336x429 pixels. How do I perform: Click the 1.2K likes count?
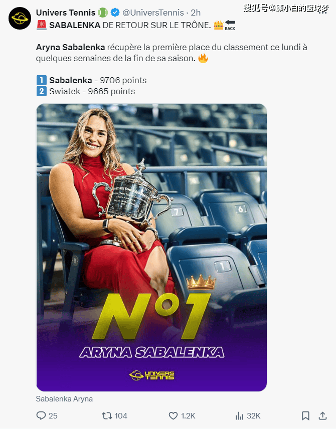pos(188,416)
